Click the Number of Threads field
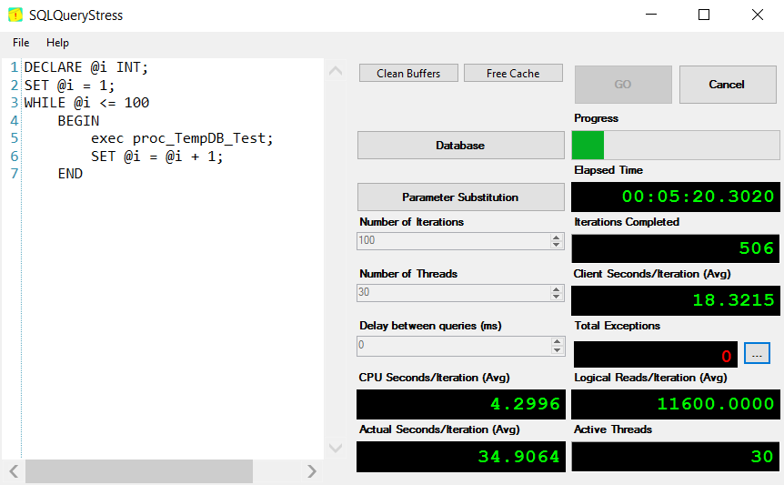This screenshot has height=485, width=784. [x=453, y=293]
